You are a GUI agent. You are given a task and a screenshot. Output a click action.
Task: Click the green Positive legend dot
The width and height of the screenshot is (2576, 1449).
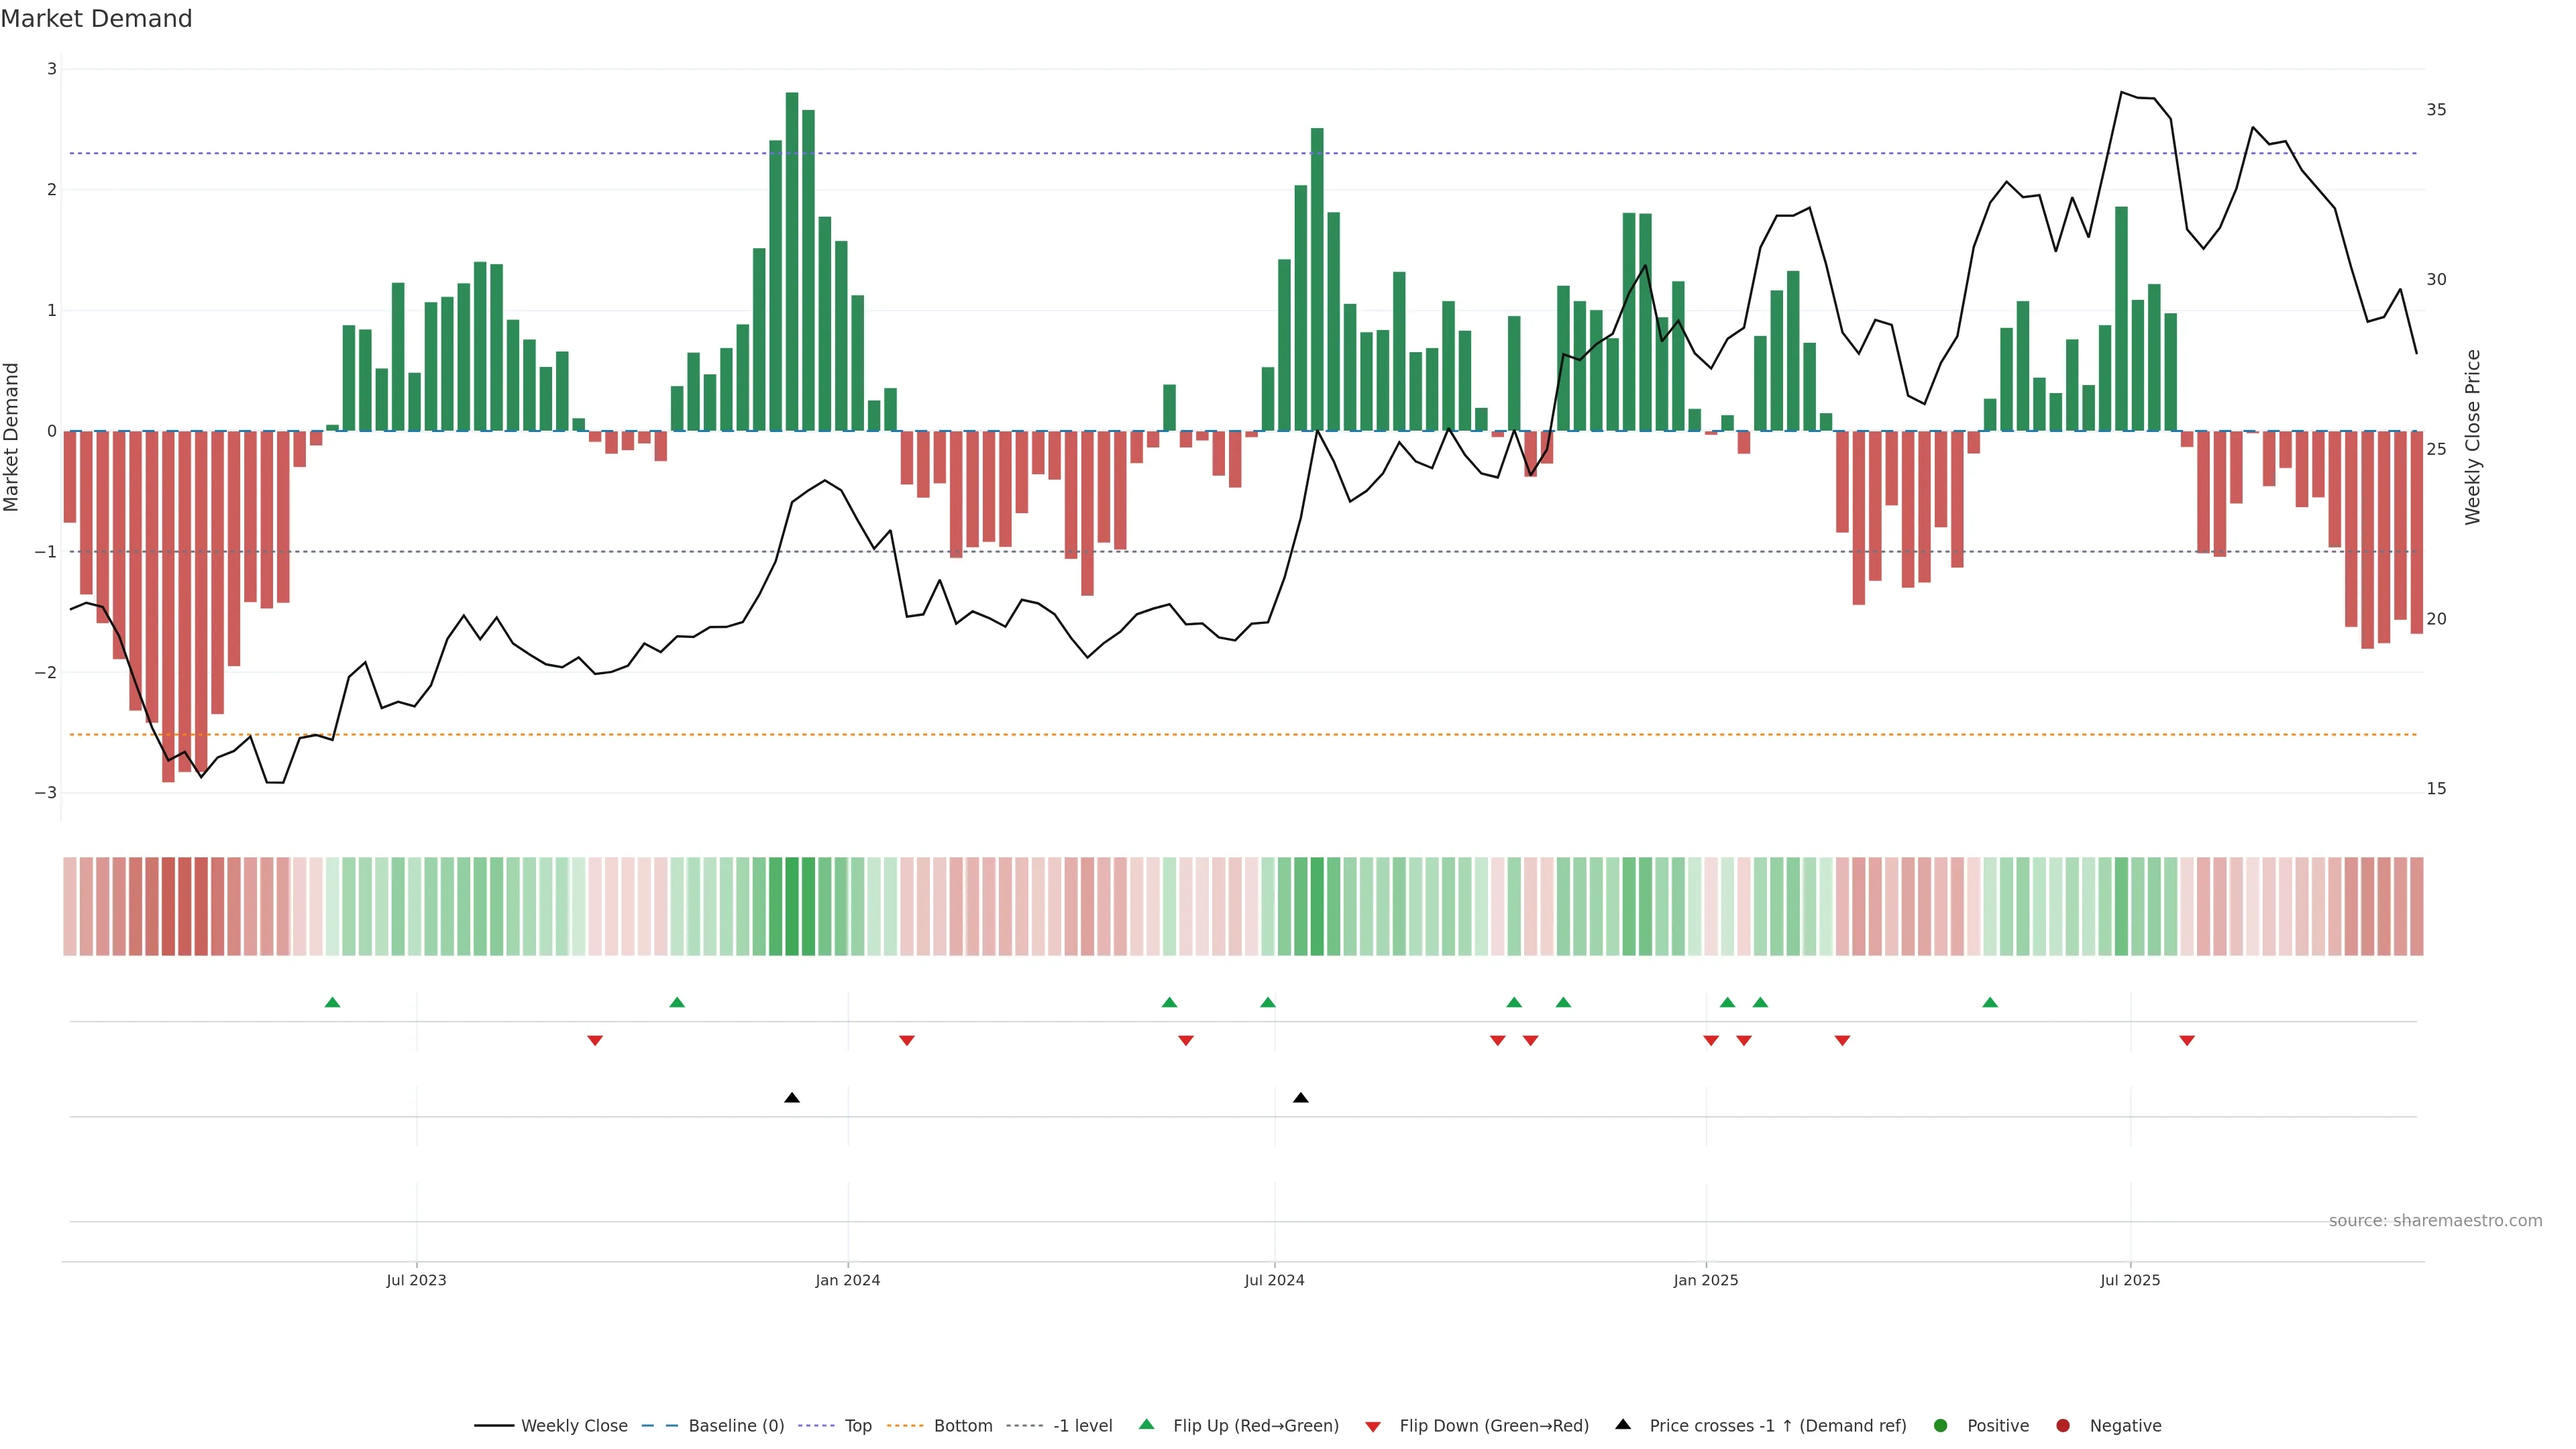point(1941,1425)
